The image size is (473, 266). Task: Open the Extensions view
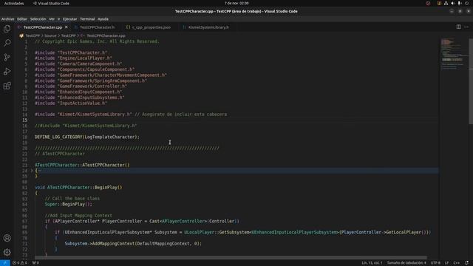coord(7,86)
